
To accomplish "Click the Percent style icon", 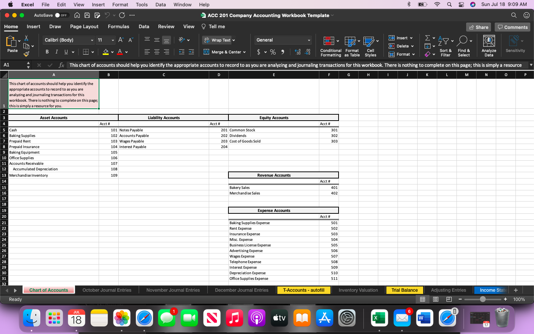I will tap(273, 52).
